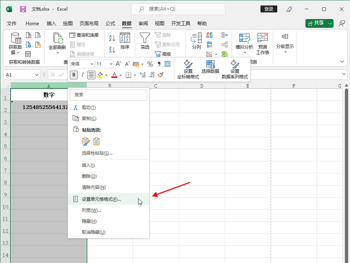Click the Sort A to Z ascending icon
This screenshot has height=263, width=350.
(112, 38)
